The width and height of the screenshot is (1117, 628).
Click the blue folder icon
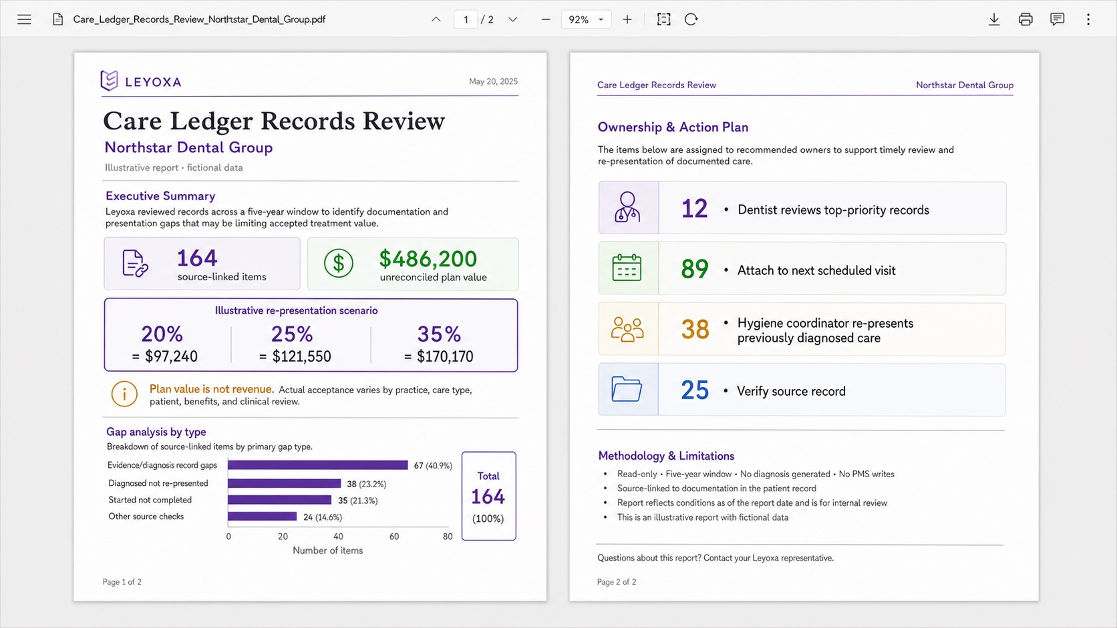pos(627,390)
